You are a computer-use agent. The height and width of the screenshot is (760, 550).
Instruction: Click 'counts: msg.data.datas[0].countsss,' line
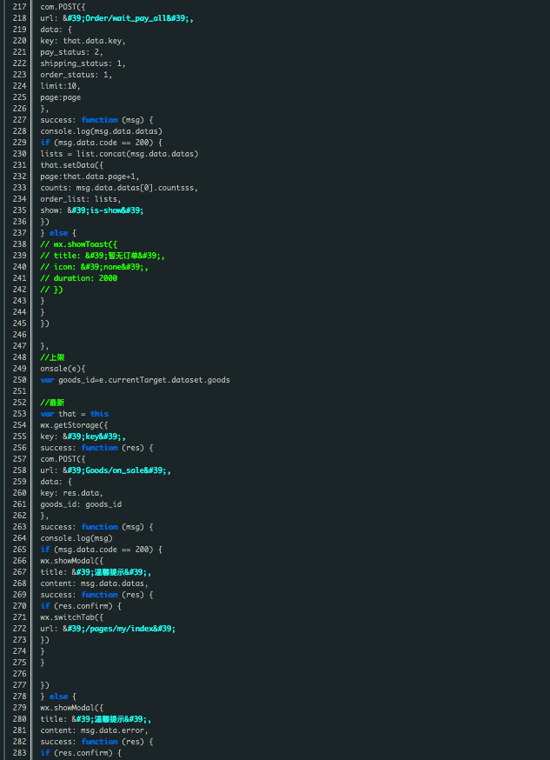(119, 188)
